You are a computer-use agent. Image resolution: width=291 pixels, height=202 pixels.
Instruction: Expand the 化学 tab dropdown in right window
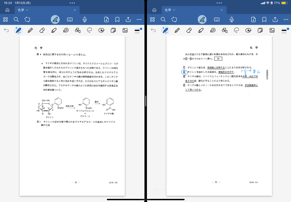174,10
